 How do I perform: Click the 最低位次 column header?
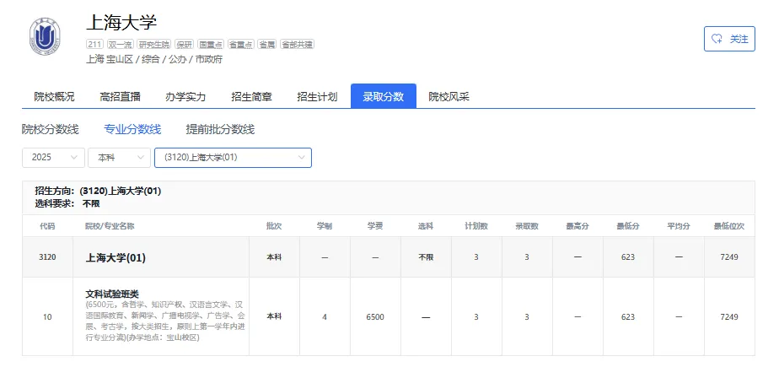(x=729, y=226)
